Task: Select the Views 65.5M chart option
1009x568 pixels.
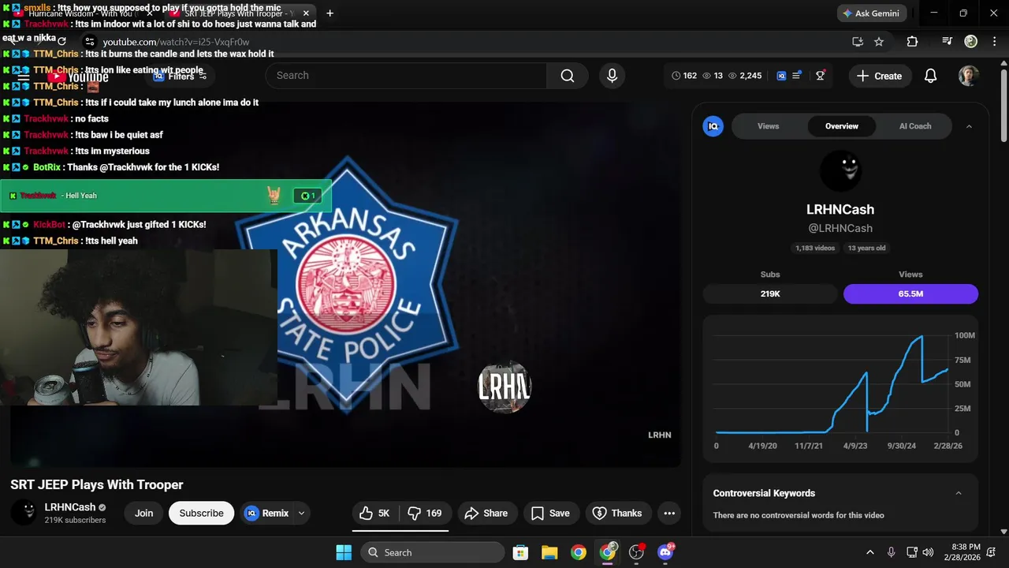Action: 910,294
